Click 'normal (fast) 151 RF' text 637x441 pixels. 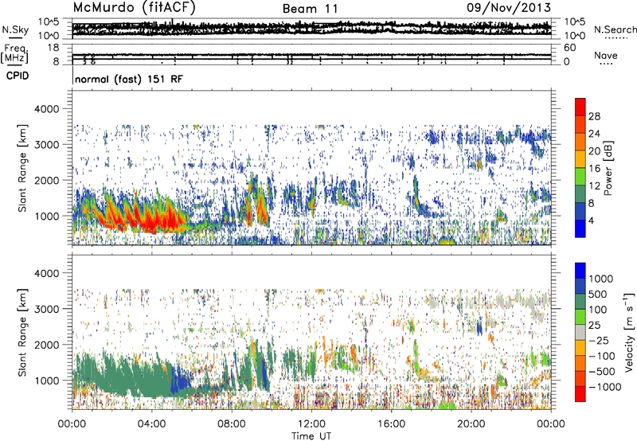coord(129,79)
